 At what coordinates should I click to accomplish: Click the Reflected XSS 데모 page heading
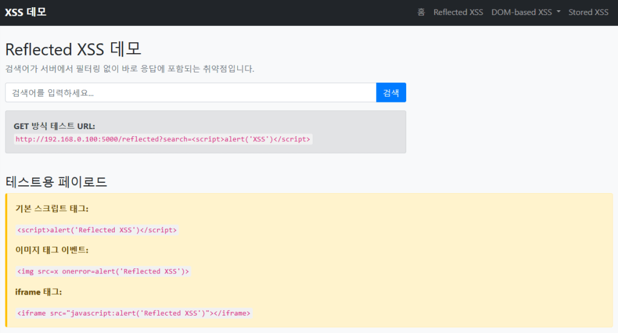pos(73,49)
